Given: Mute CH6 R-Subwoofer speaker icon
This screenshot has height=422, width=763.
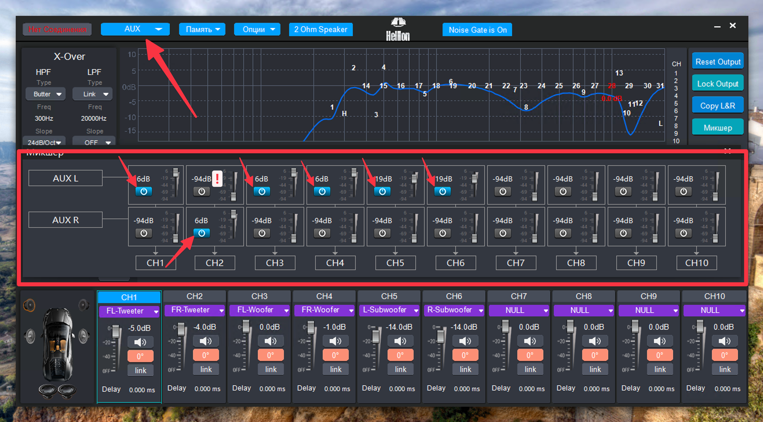Looking at the screenshot, I should [x=465, y=341].
